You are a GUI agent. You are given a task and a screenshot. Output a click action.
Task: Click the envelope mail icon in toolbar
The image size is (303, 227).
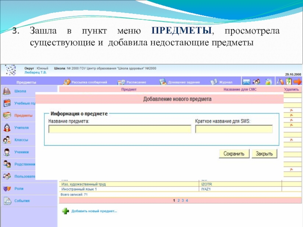click(246, 82)
